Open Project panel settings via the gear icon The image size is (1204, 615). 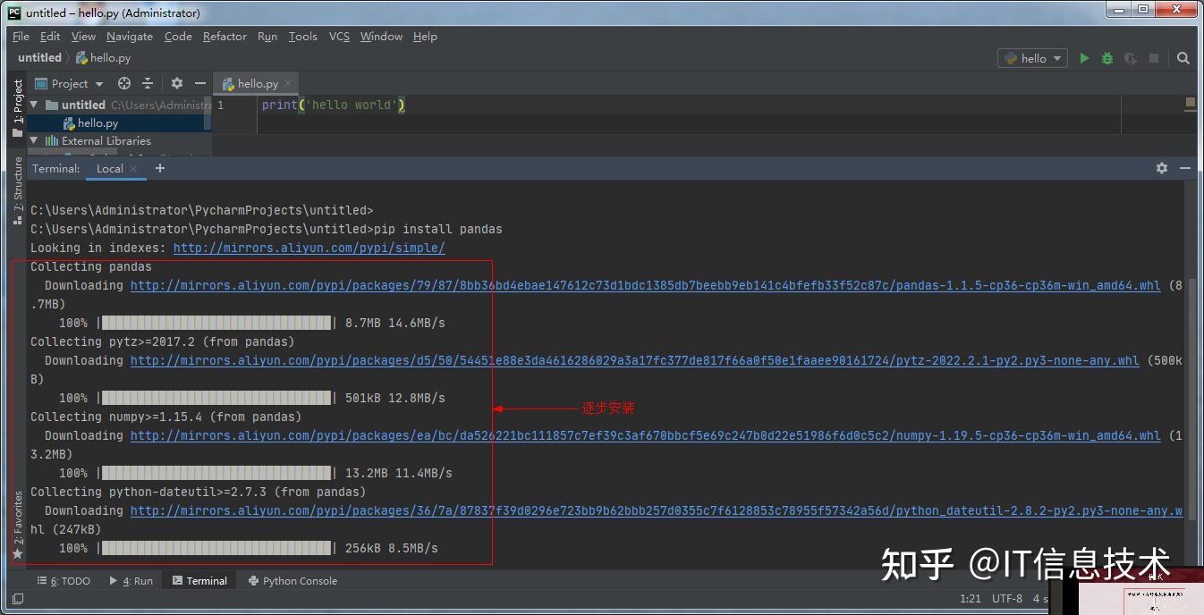pos(175,82)
